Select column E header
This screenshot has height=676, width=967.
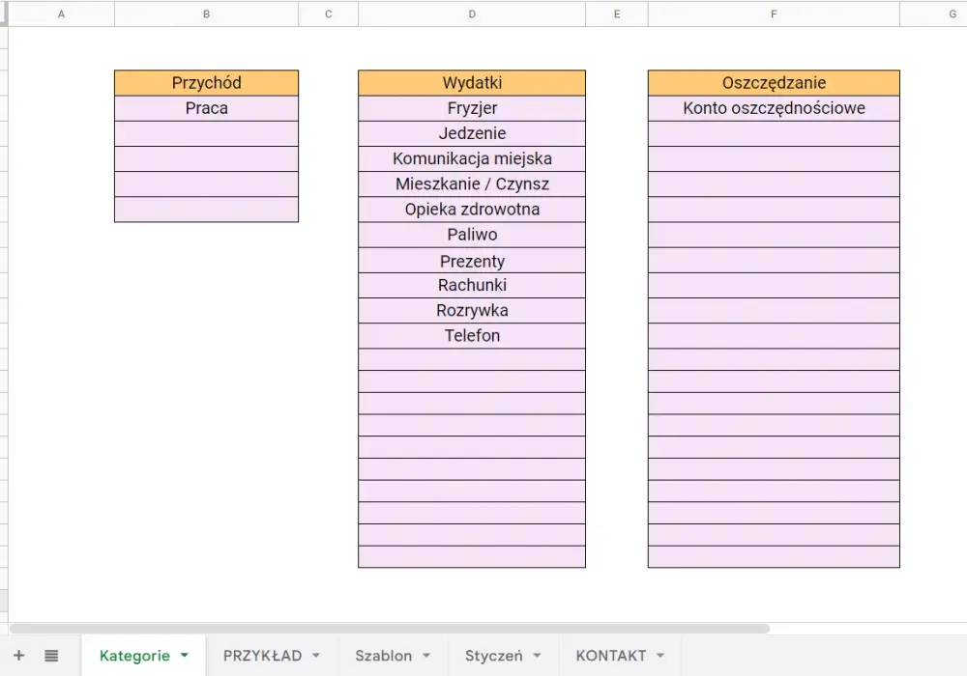point(617,14)
